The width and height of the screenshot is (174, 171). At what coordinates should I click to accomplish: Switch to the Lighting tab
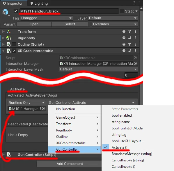tap(39, 3)
